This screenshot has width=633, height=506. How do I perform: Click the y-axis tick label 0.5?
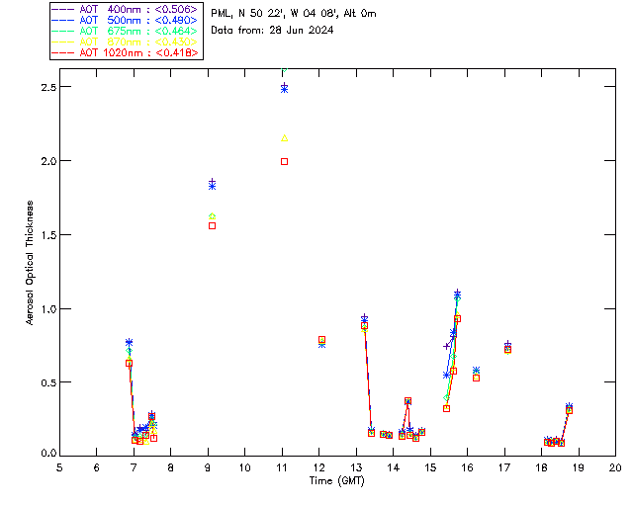point(47,383)
